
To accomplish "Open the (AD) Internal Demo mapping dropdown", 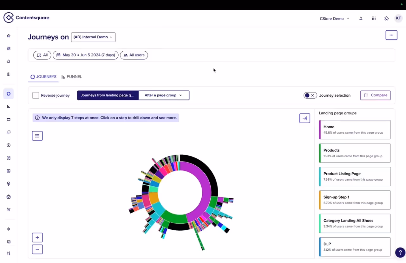I will click(93, 37).
